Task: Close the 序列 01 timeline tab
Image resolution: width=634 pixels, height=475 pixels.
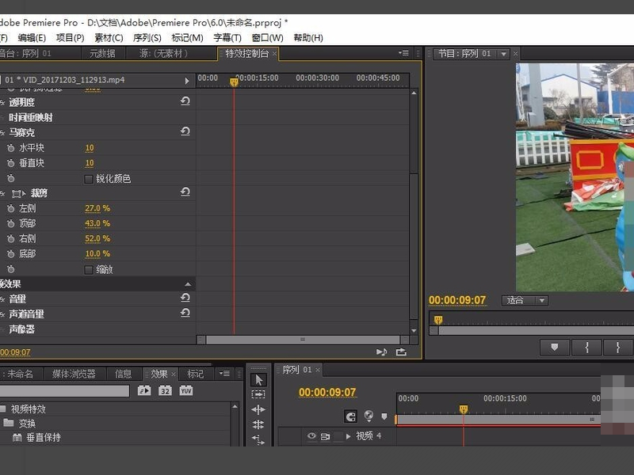Action: click(x=318, y=370)
